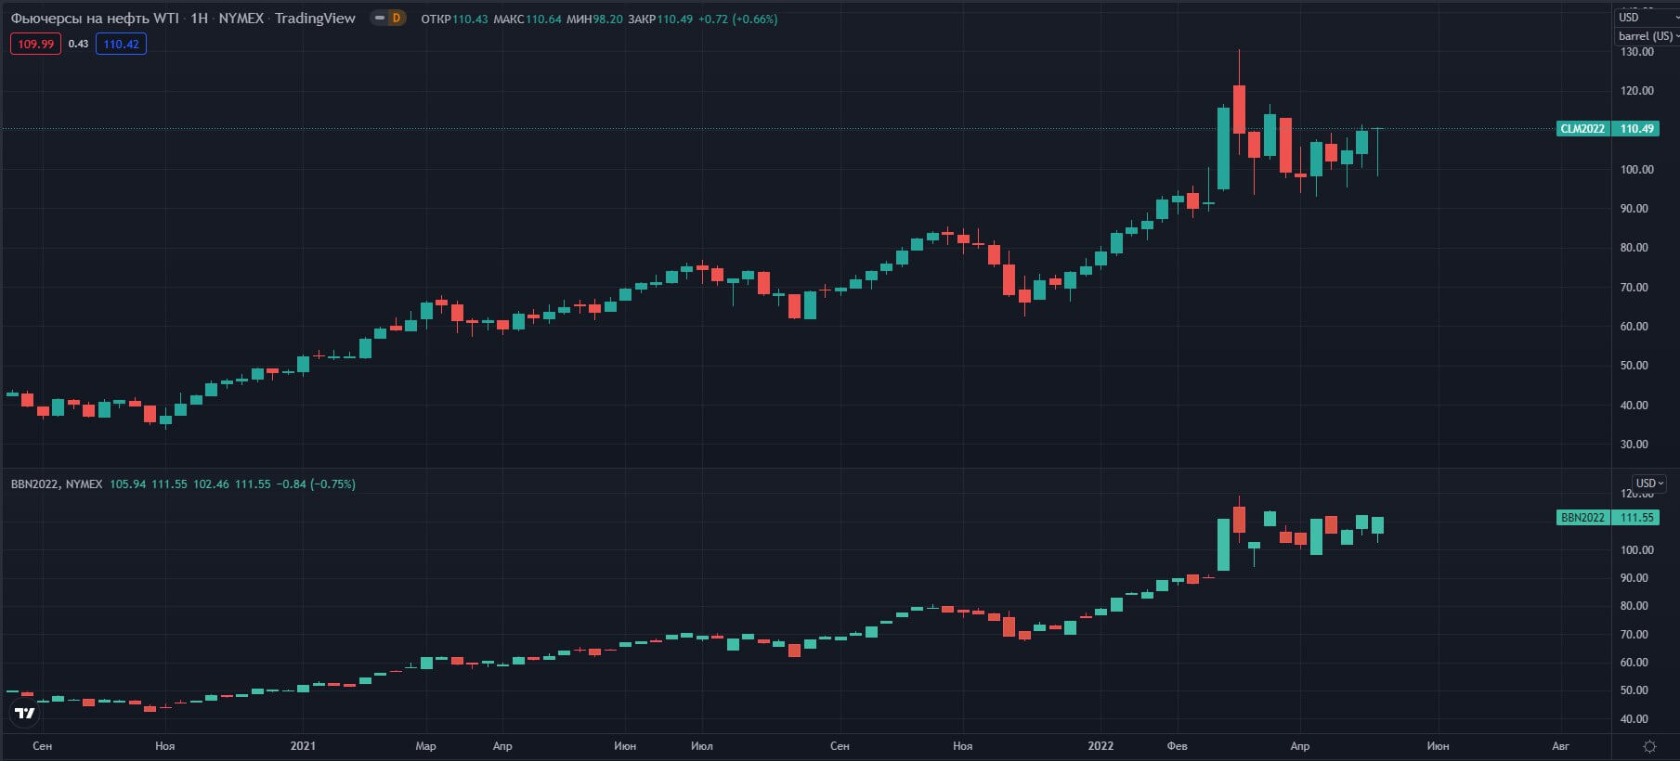Click the 130.00 level on price scale
The width and height of the screenshot is (1680, 761).
(x=1636, y=52)
